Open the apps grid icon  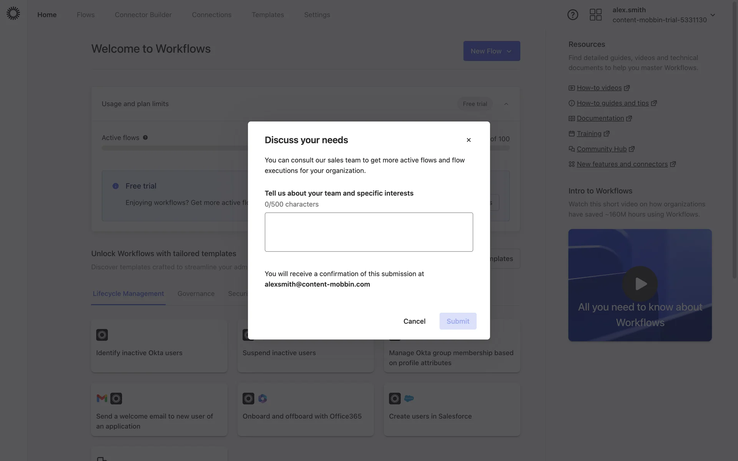coord(595,15)
